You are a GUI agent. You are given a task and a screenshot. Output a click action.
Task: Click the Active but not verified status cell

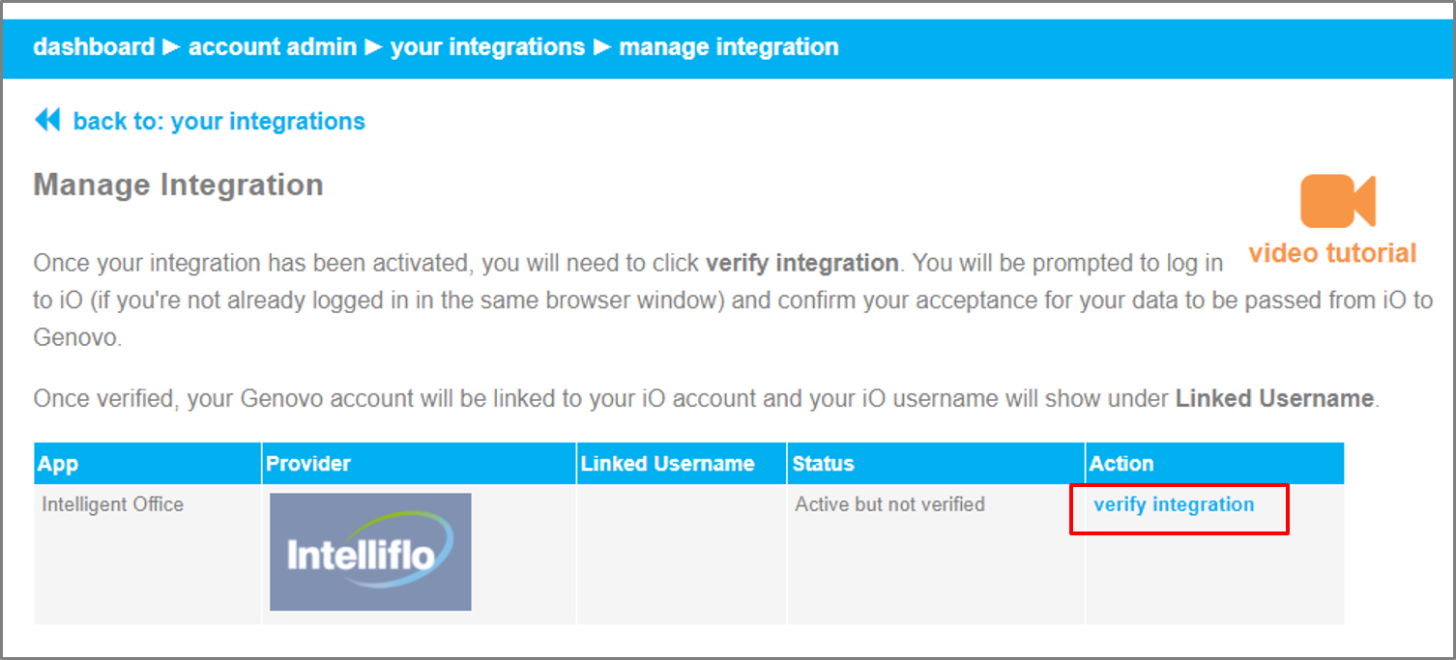(888, 503)
